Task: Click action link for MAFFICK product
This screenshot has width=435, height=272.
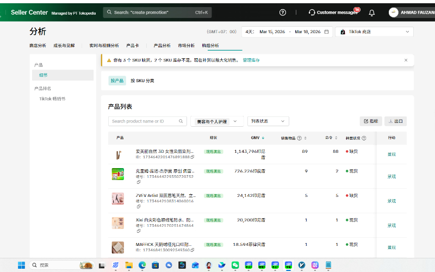Action: [391, 248]
